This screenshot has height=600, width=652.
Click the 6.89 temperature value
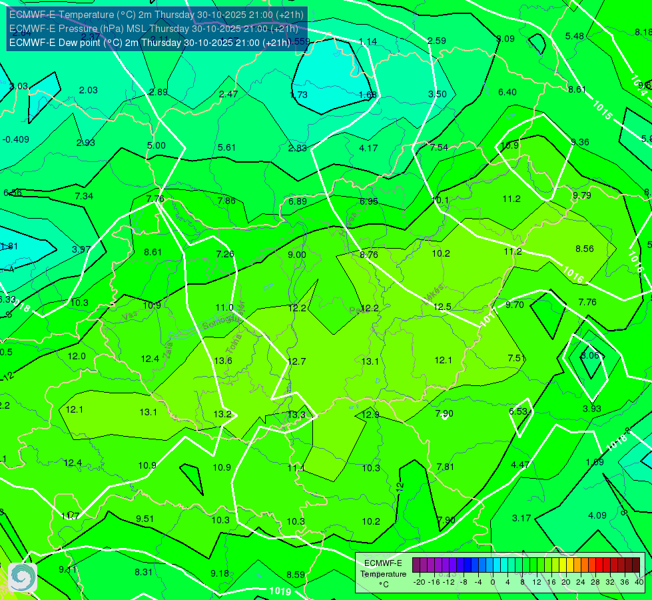tap(298, 201)
